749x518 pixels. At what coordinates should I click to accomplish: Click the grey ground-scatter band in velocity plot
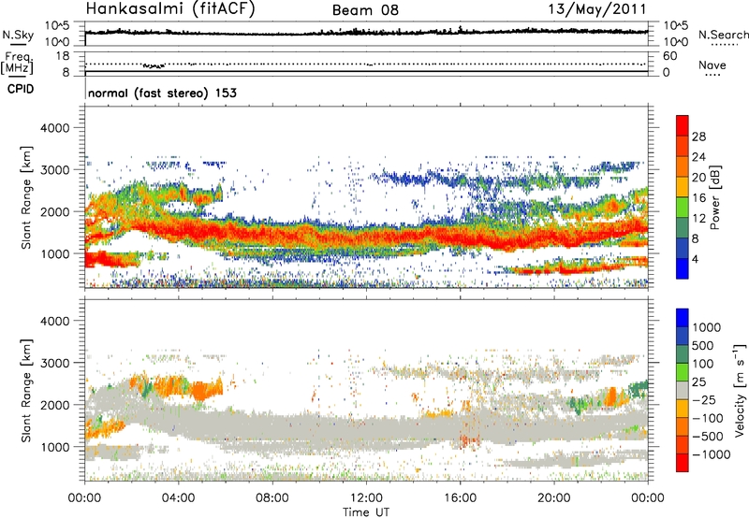coord(366,427)
